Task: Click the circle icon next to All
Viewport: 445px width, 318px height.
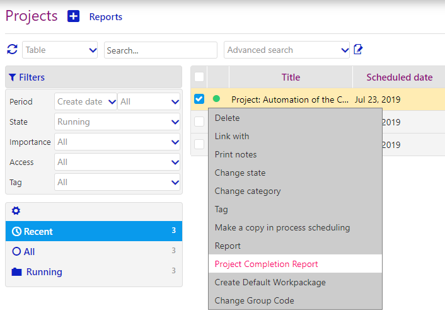Action: point(16,251)
